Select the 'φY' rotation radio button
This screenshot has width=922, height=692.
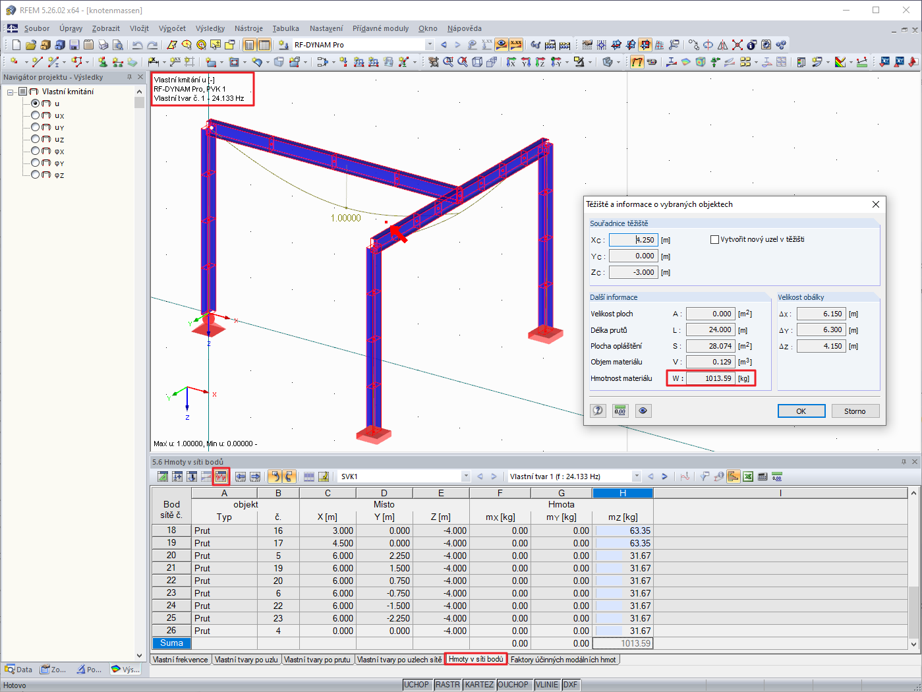(36, 163)
